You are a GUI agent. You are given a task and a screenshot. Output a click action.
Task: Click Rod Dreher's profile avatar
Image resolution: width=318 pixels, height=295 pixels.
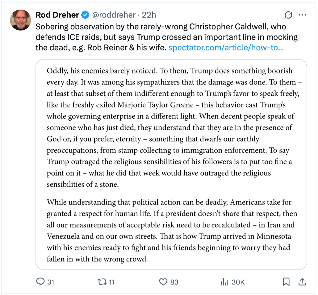point(21,20)
